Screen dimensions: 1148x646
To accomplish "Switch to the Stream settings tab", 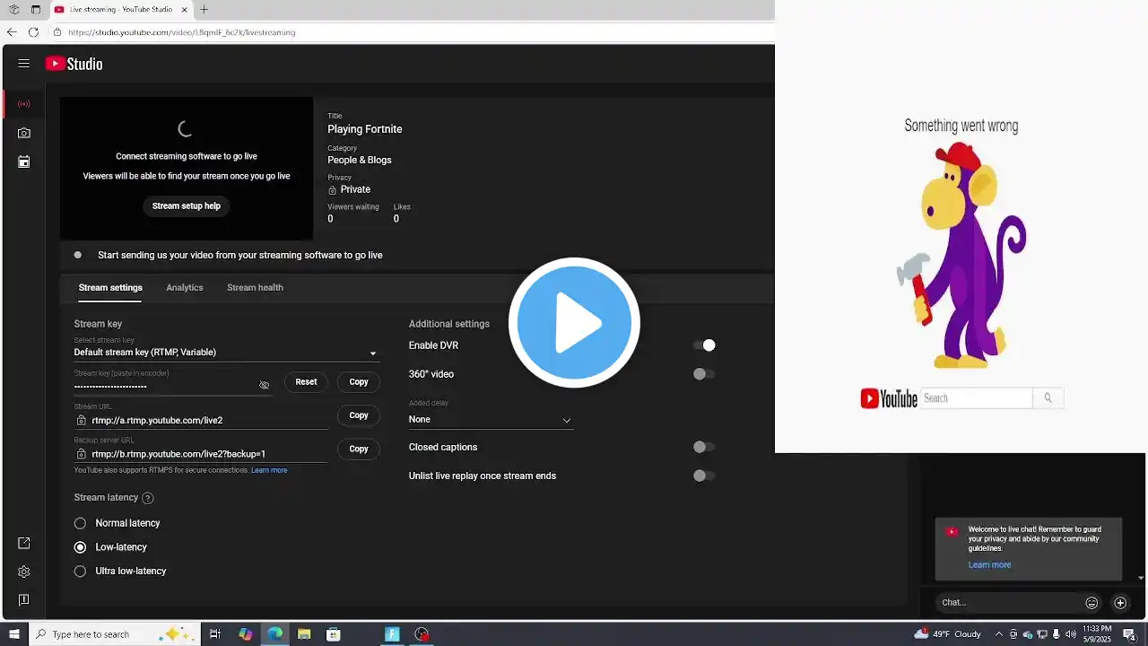I will [110, 288].
